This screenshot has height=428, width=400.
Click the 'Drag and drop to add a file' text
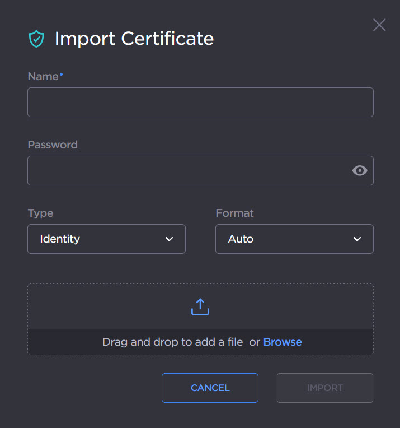tap(172, 342)
